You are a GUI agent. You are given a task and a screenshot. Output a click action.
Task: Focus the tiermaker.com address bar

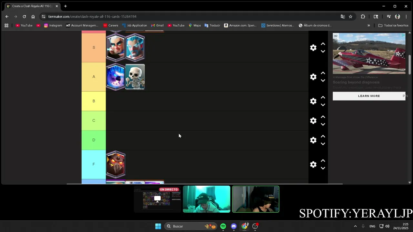[x=190, y=16]
